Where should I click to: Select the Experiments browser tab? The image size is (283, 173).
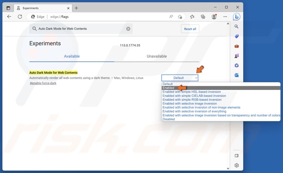point(43,8)
